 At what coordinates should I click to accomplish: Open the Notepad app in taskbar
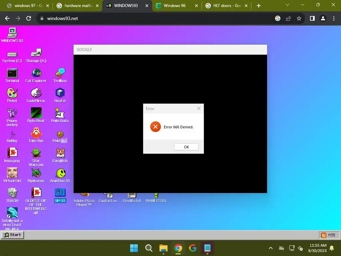207,248
